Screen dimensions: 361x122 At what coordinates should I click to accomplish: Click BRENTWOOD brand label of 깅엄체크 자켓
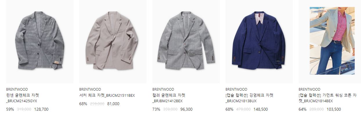[236, 89]
